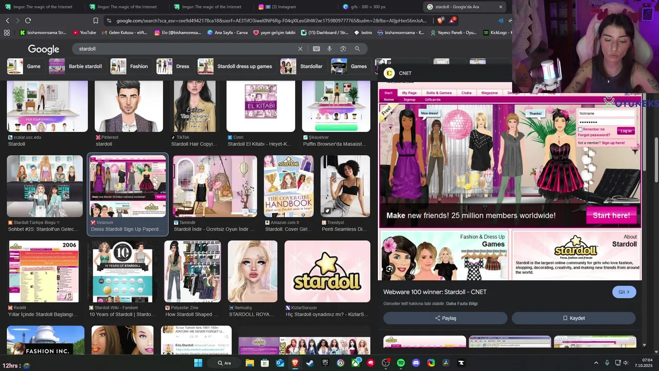Open the botrix bookmark
This screenshot has height=371, width=659.
tap(363, 32)
